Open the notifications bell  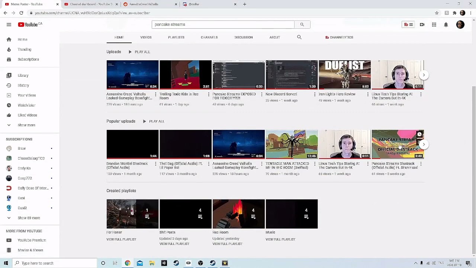[446, 25]
